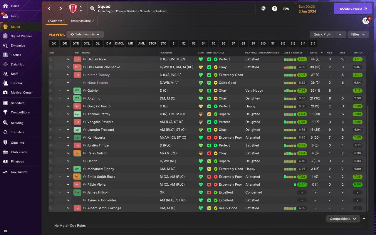Toggle the pick circle for Leandro Trossard
The width and height of the screenshot is (376, 235).
pos(51,130)
